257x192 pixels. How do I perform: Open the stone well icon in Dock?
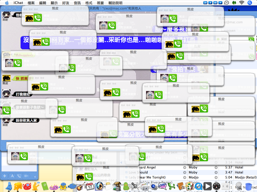117,186
